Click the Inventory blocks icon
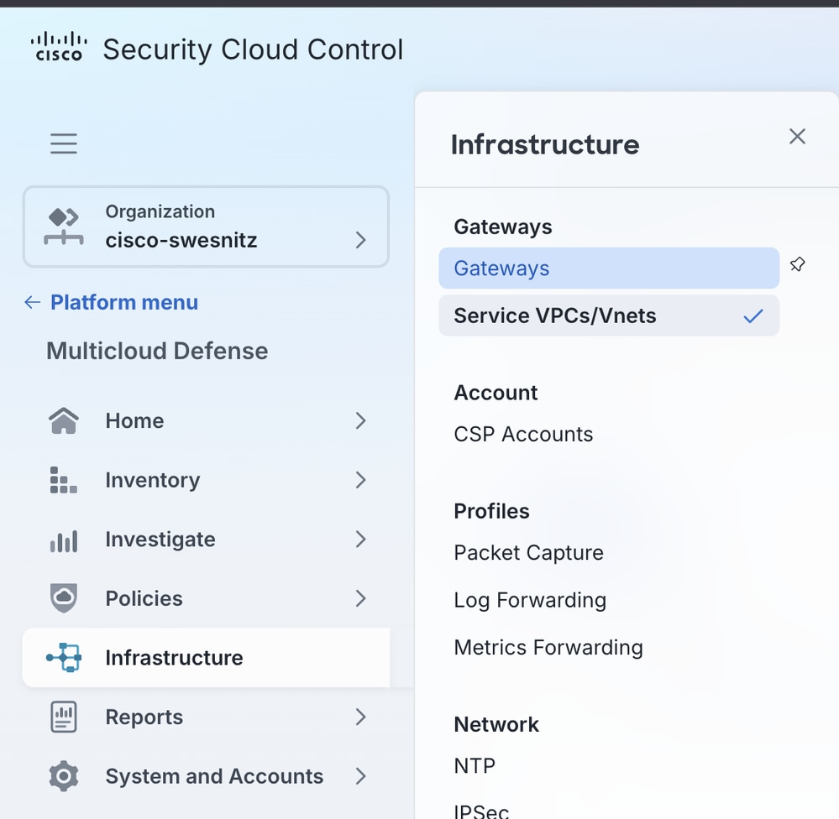 [x=64, y=480]
